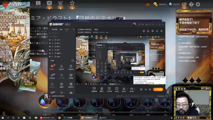Click the unlock padlock icon in header
213x120 pixels.
click(148, 31)
